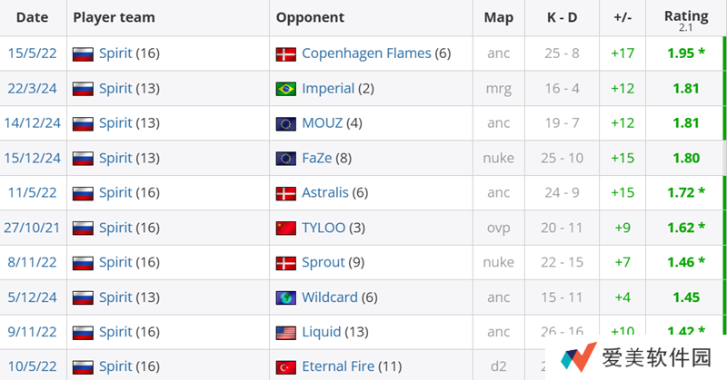The width and height of the screenshot is (727, 380).
Task: Open the match dated 27/10/21
Action: (x=33, y=228)
